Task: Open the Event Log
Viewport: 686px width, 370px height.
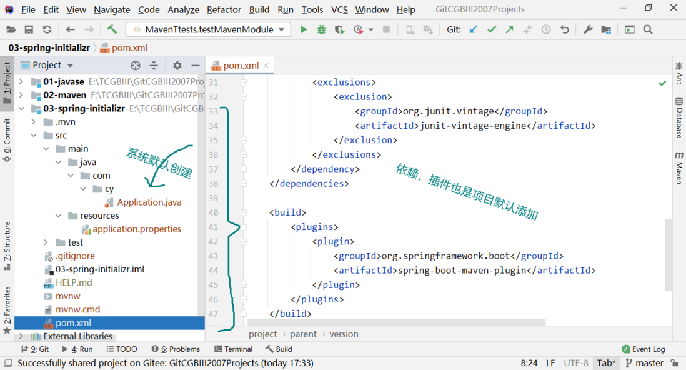Action: pos(644,349)
